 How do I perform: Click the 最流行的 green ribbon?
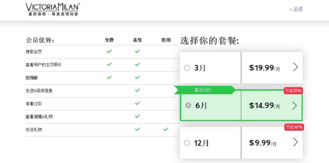click(x=203, y=90)
